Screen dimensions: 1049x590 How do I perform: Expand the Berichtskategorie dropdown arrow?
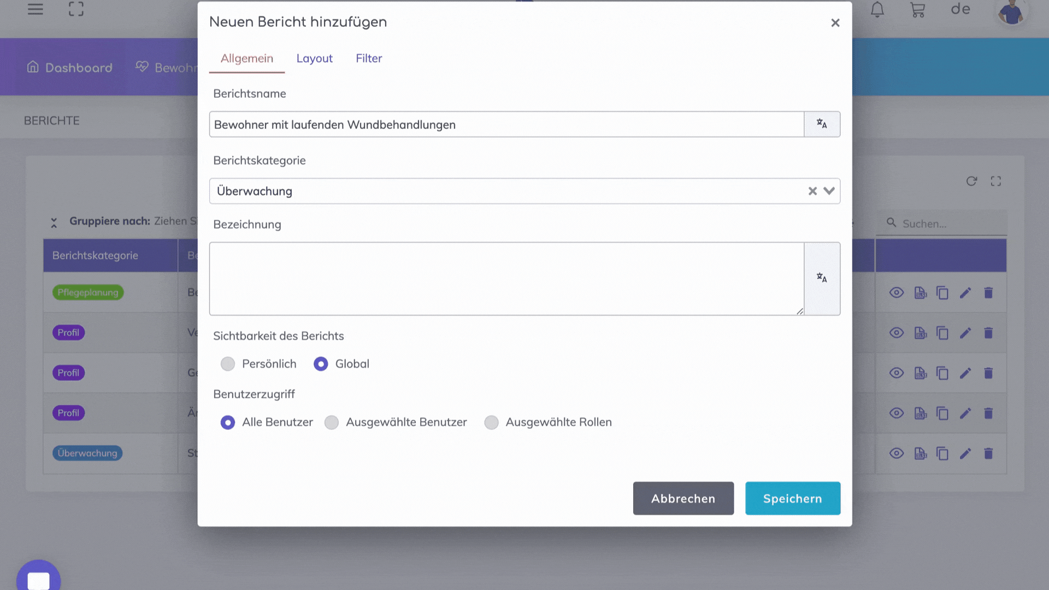[x=829, y=191]
